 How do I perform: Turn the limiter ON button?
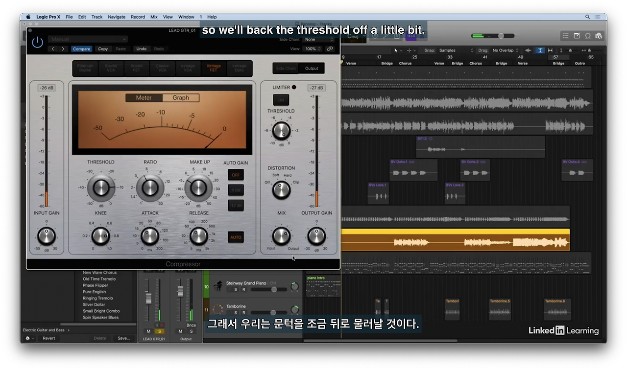click(x=281, y=100)
